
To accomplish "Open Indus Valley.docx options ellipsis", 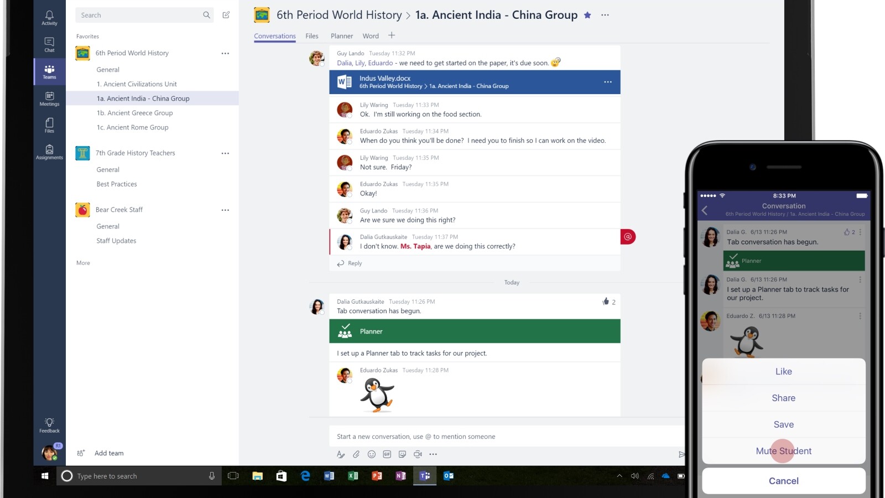I will [x=608, y=82].
